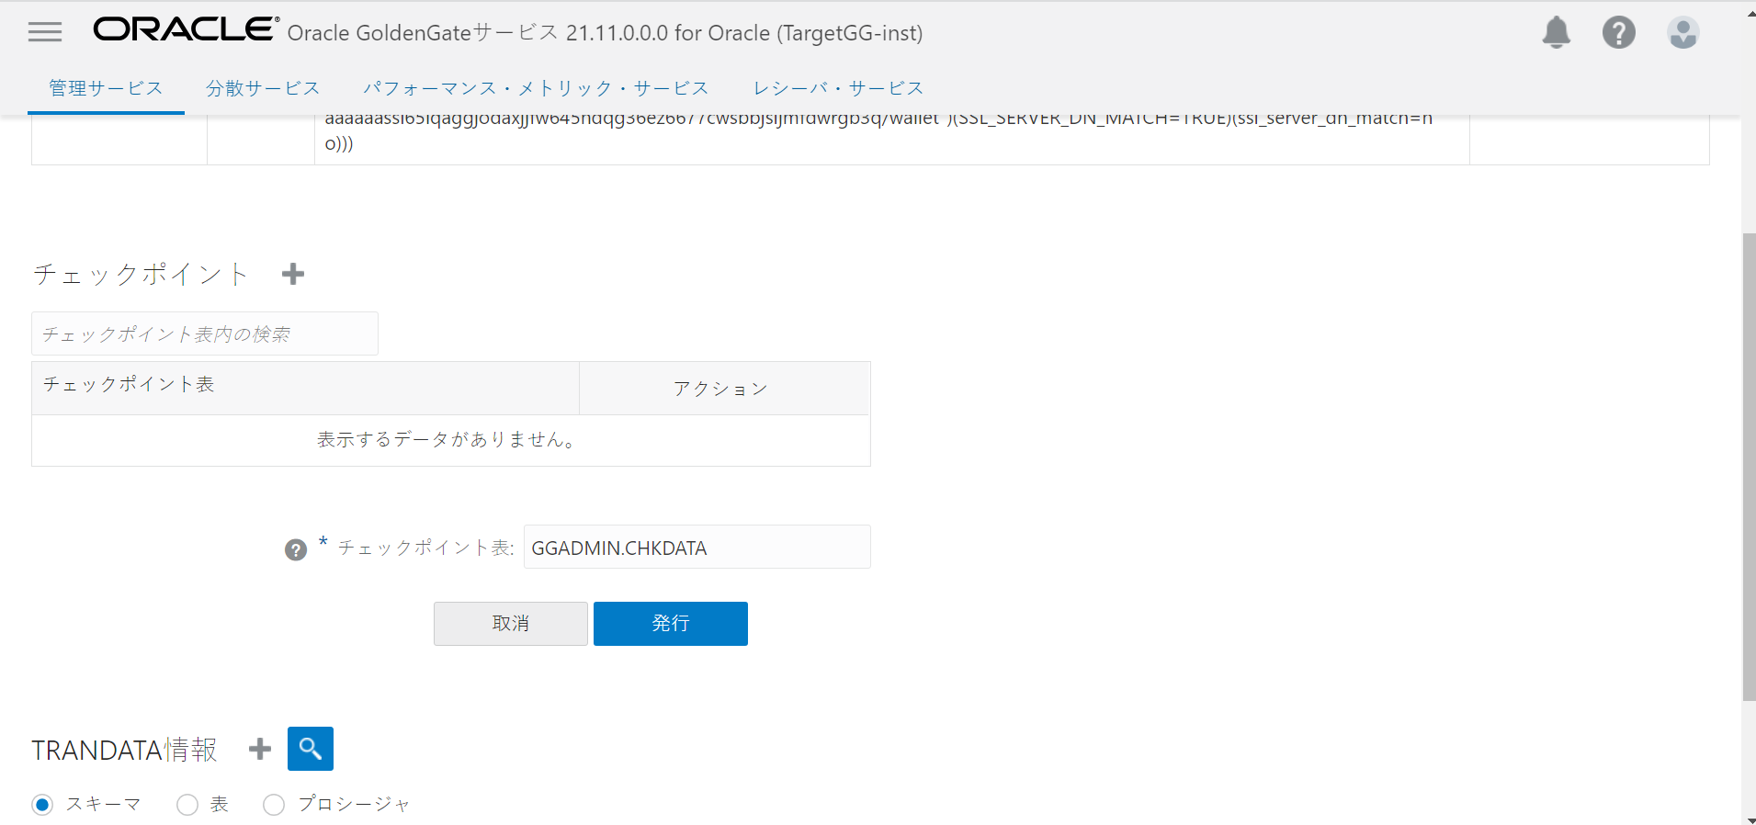The image size is (1756, 825).
Task: Add a new checkpoint with plus icon
Action: click(293, 274)
